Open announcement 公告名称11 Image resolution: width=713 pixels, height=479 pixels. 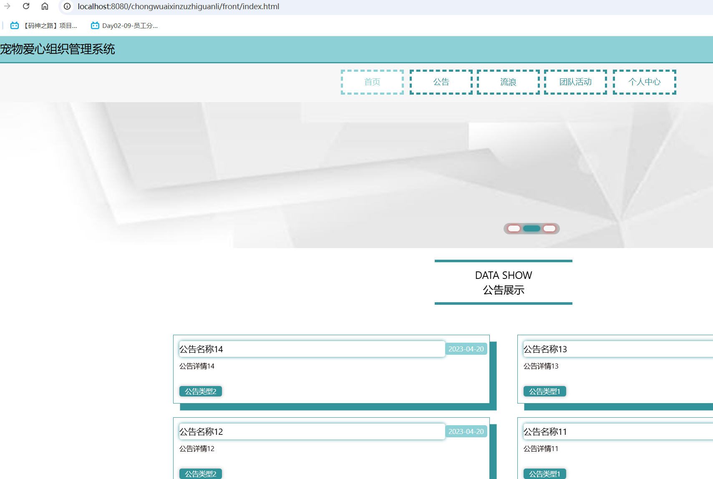coord(545,432)
